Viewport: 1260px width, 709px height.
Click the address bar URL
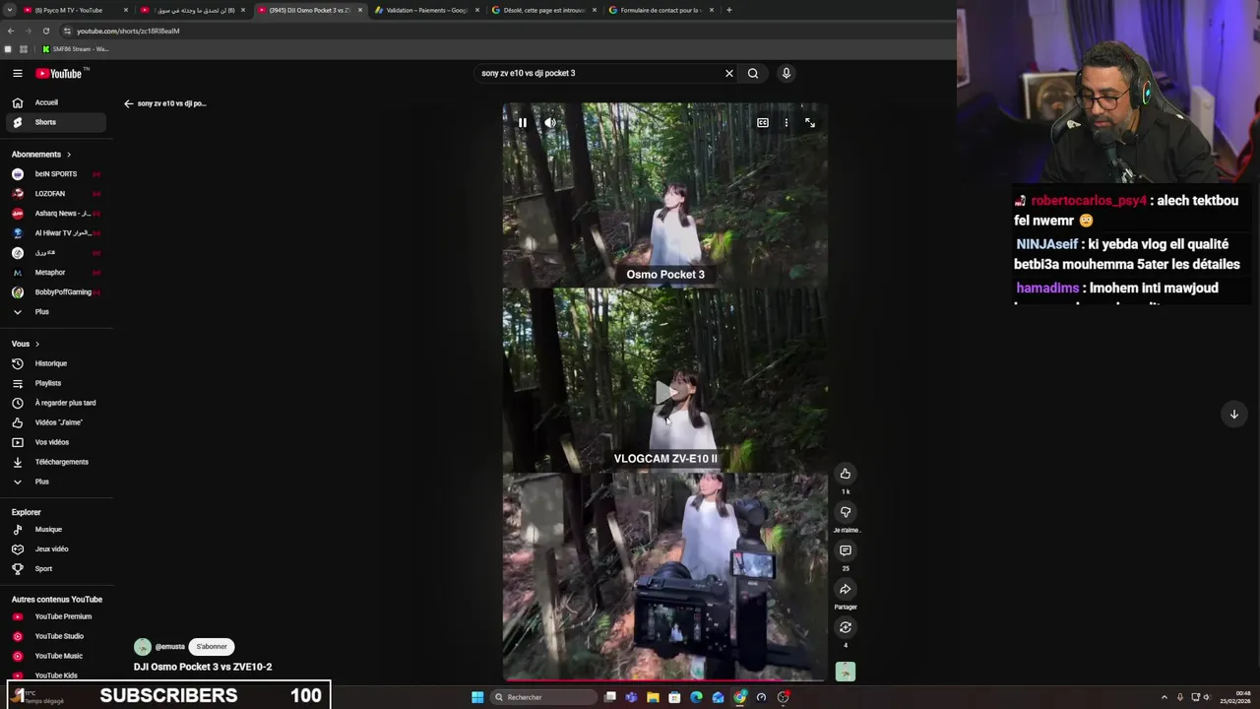[x=128, y=31]
